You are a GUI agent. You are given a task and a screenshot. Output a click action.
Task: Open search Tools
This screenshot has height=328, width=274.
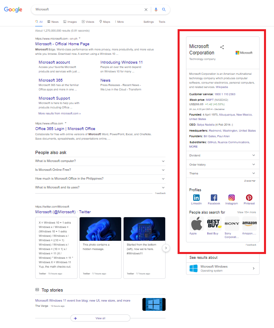[x=162, y=22]
